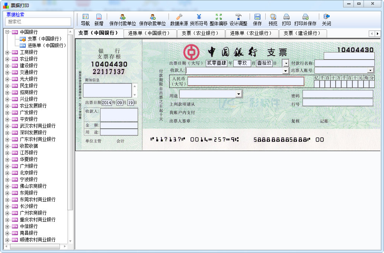
Task: Click the stub 收款人 field
Action: point(119,115)
